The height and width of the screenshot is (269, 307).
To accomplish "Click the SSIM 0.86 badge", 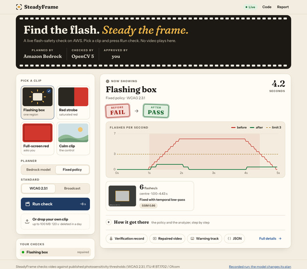I will pyautogui.click(x=149, y=206).
